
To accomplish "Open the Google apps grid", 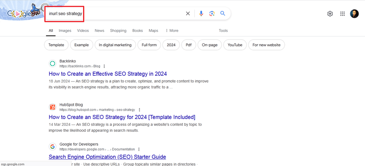I will pyautogui.click(x=342, y=14).
